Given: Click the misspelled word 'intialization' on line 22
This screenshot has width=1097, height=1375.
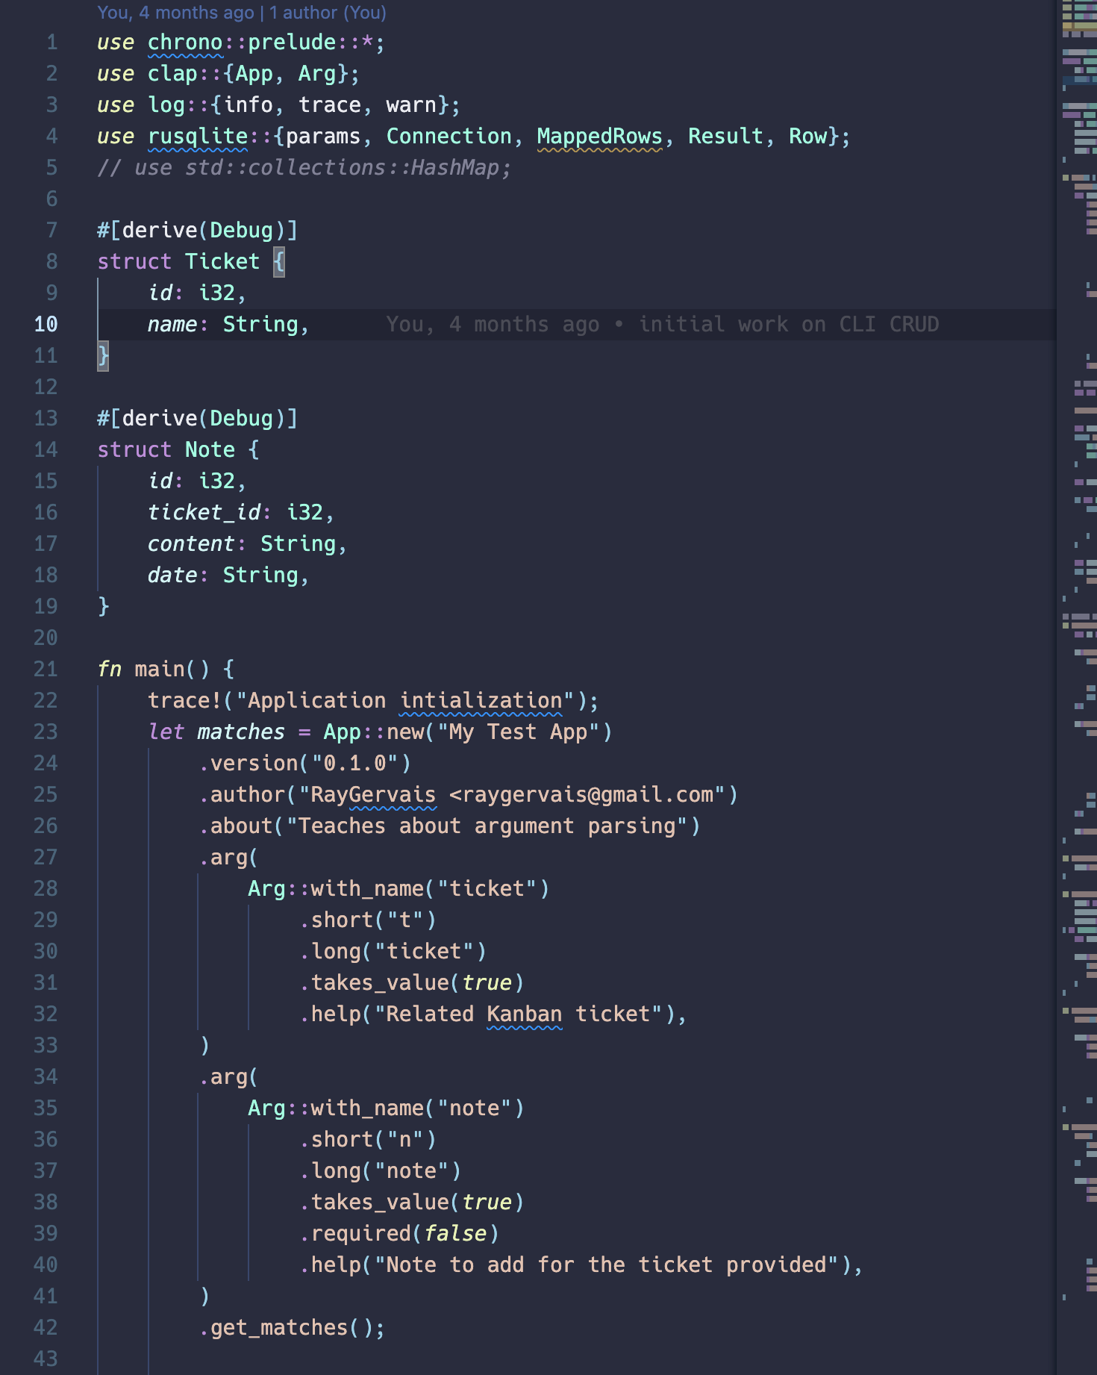Looking at the screenshot, I should click(481, 701).
